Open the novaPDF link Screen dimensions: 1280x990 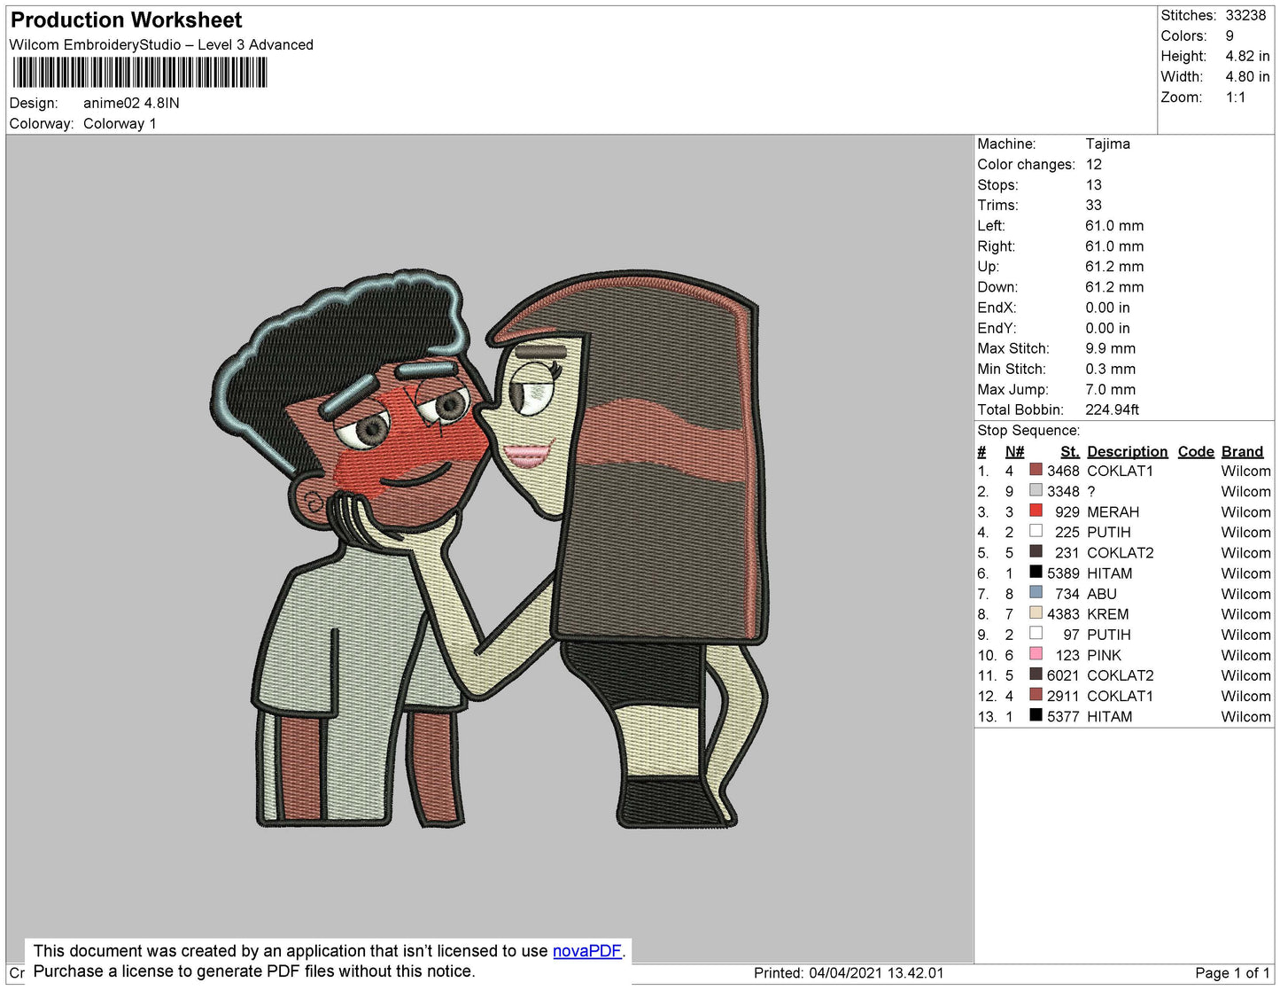[x=586, y=951]
